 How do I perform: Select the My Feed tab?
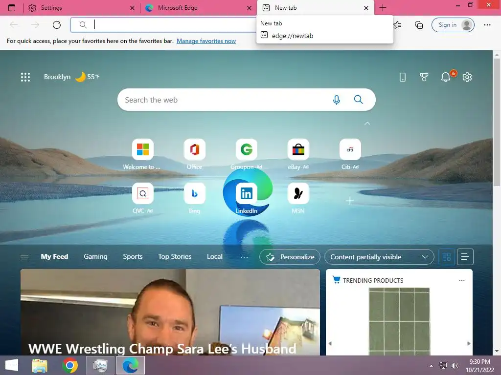54,257
